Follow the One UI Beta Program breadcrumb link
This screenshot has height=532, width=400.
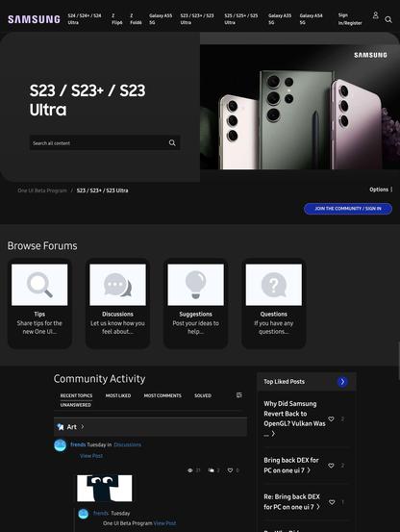tap(42, 190)
